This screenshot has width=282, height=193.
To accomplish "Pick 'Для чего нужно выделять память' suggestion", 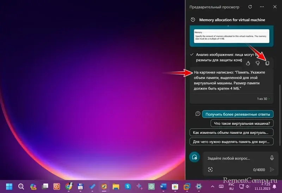I will click(231, 142).
